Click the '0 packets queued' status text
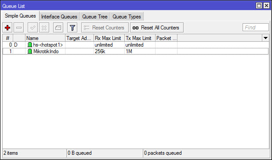Viewport: 272px width, 160px height. click(163, 153)
